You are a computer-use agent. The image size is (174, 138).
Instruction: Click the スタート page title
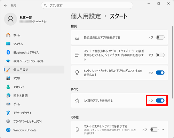coord(119,16)
